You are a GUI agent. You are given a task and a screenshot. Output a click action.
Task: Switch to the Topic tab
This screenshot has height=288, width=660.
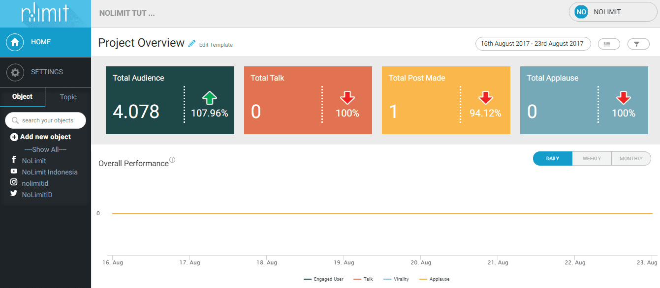click(68, 97)
